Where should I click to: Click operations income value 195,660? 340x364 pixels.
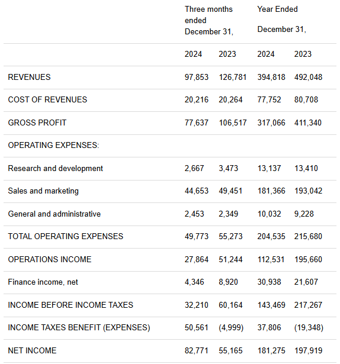[308, 259]
